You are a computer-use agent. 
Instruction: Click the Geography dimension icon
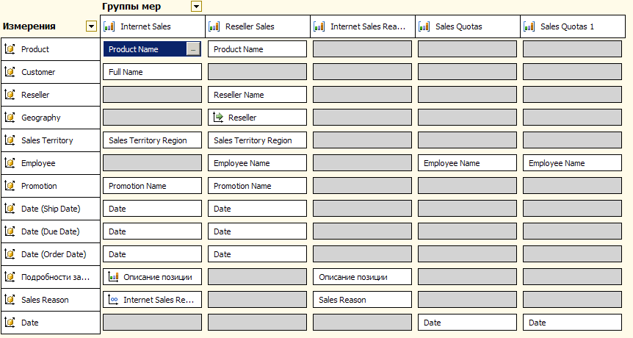coord(10,118)
